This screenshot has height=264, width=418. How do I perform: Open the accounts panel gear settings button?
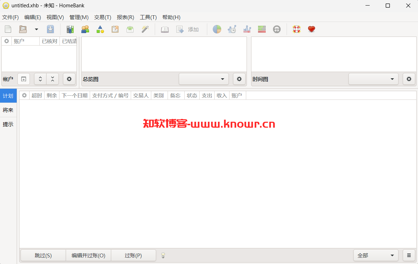click(69, 79)
